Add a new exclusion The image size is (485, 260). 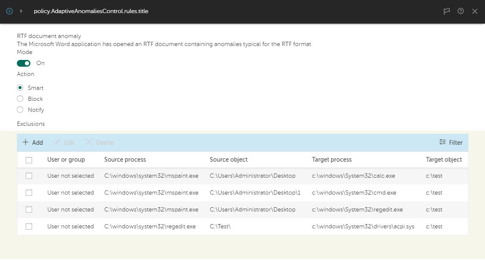[33, 143]
